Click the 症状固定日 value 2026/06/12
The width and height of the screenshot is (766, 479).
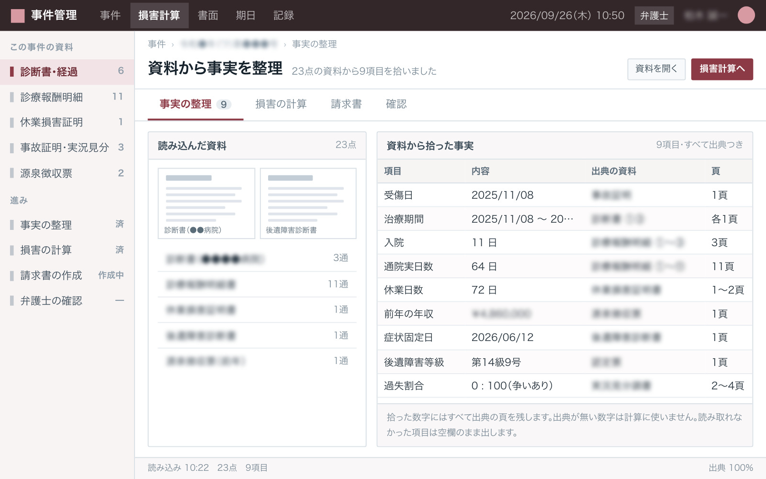point(502,337)
